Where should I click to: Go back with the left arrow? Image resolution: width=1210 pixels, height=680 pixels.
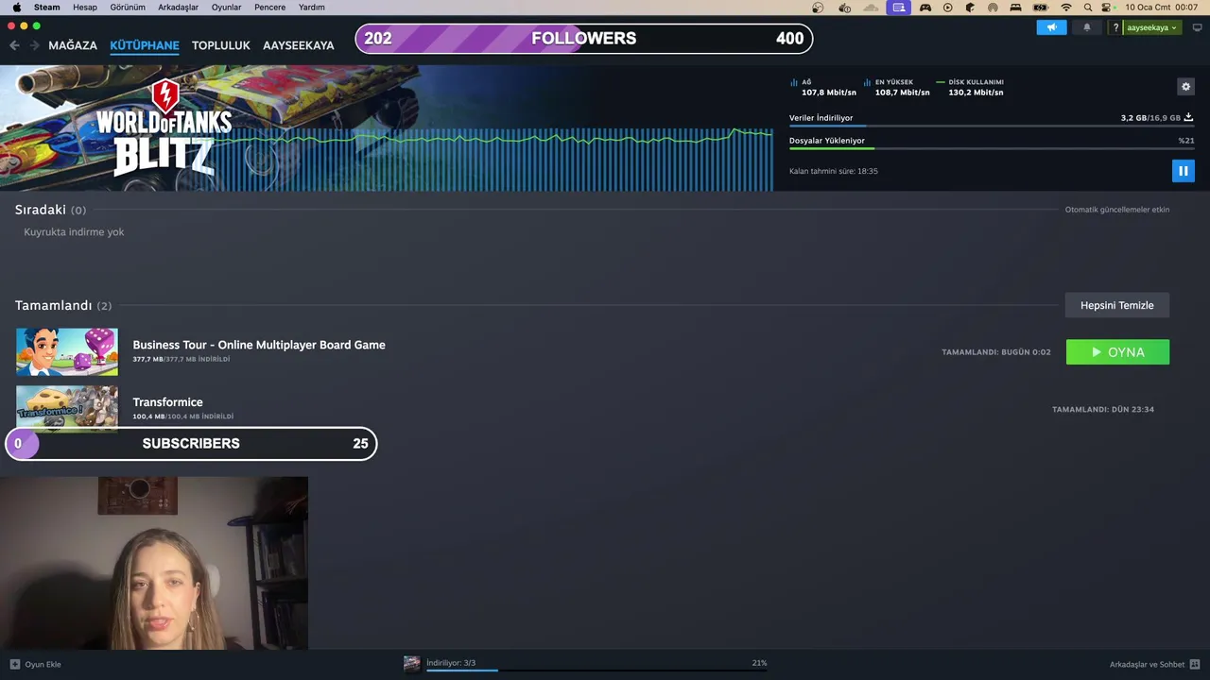[14, 45]
